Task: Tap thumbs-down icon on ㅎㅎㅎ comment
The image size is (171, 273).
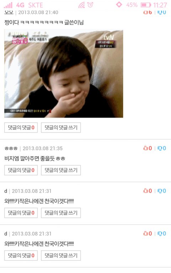Action: 160,148
